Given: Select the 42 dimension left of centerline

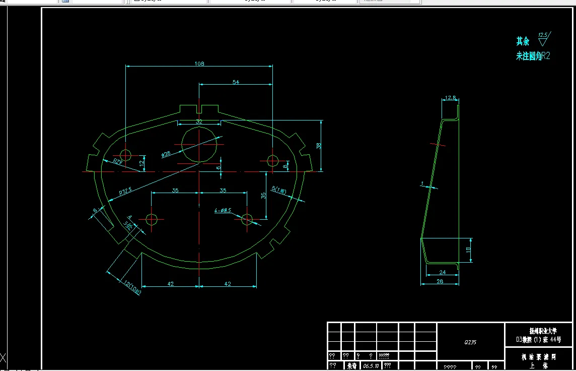Looking at the screenshot, I should (171, 284).
